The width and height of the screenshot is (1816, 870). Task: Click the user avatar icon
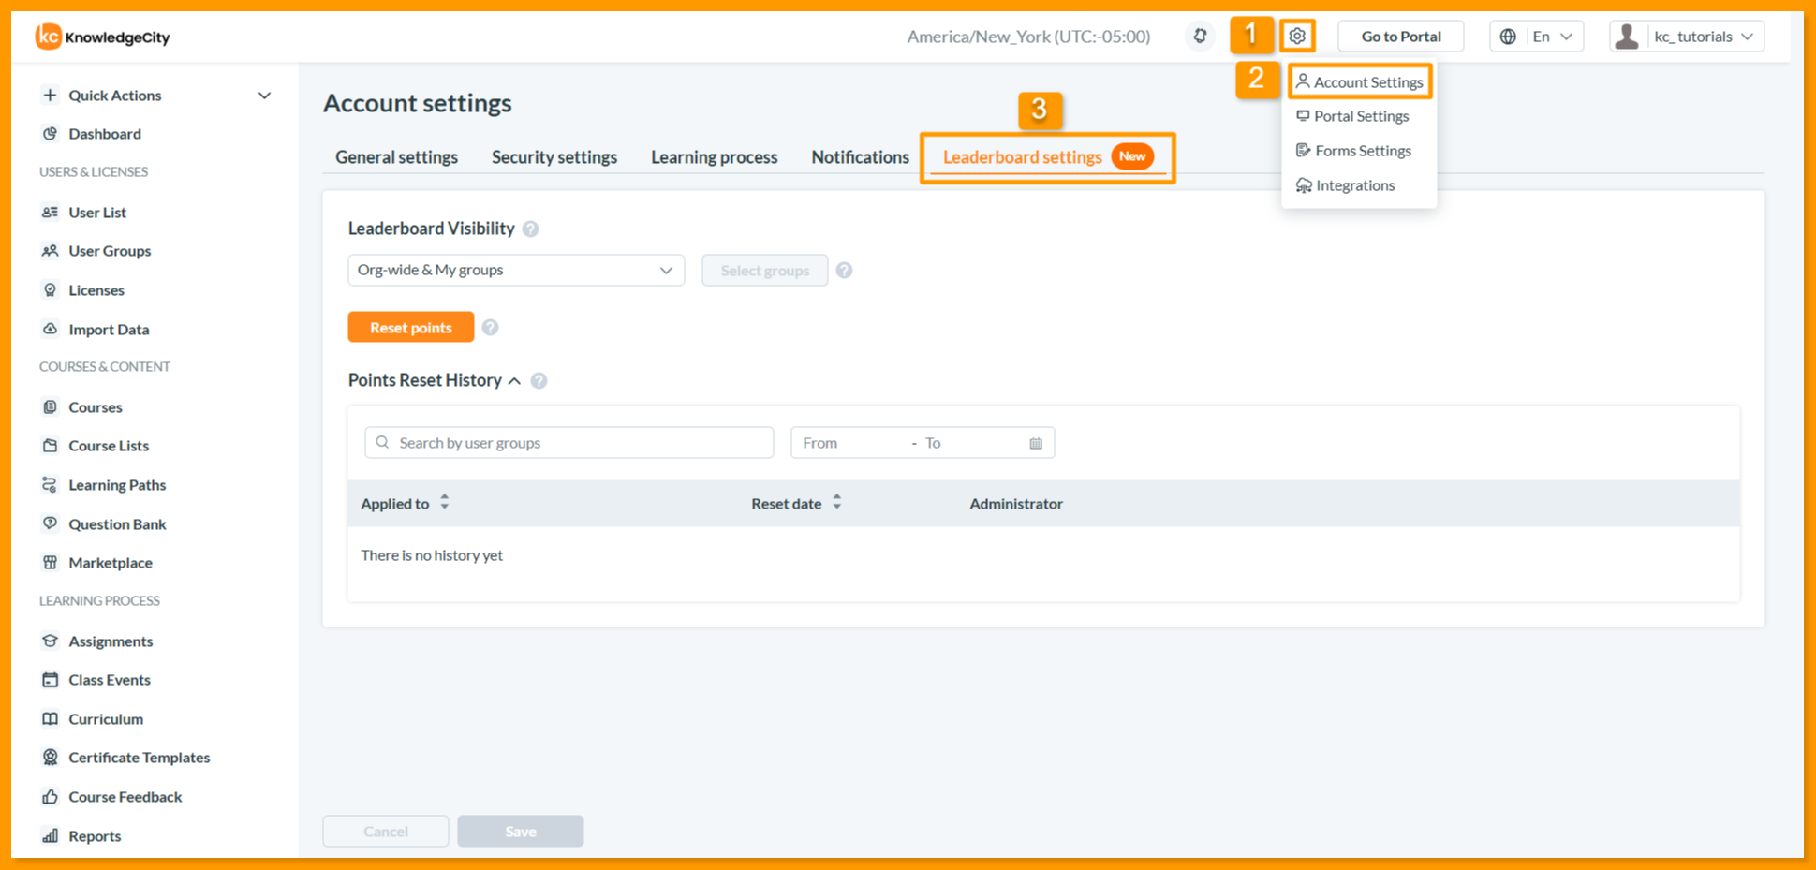pyautogui.click(x=1627, y=37)
